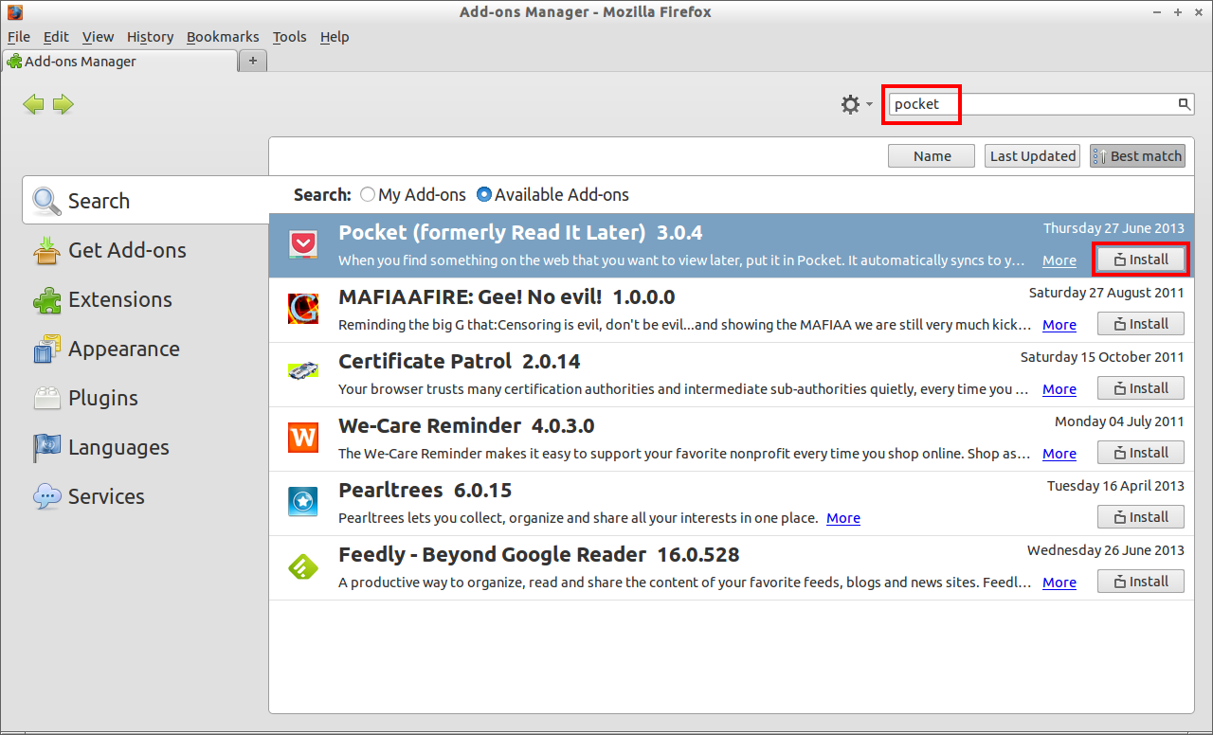Open the Plugins category
Viewport: 1213px width, 735px height.
click(146, 398)
